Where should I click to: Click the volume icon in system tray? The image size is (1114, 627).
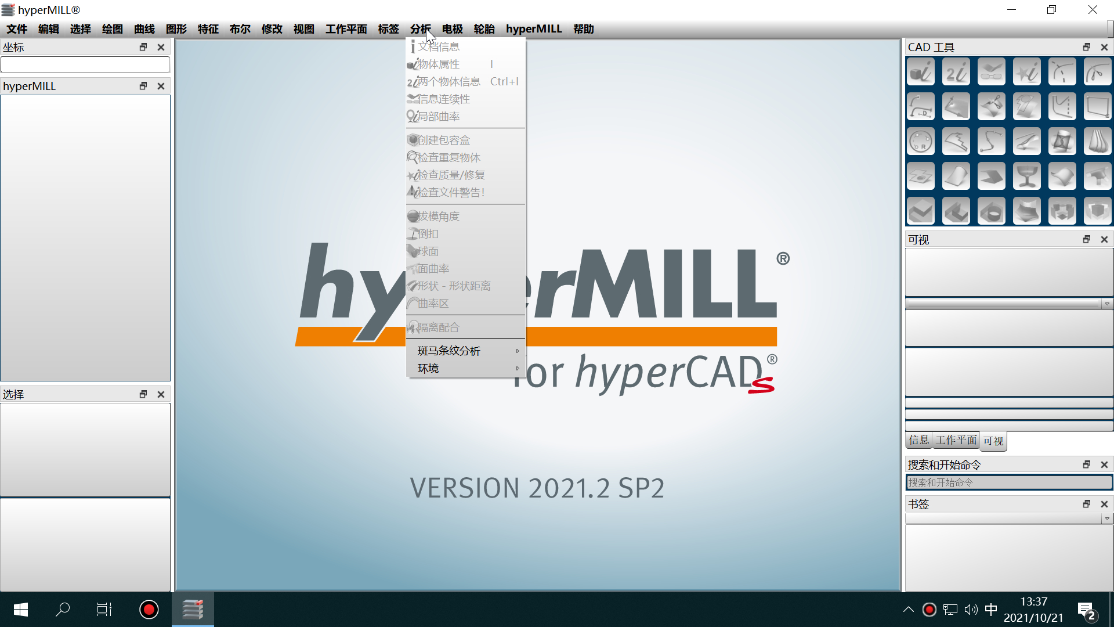(x=971, y=610)
